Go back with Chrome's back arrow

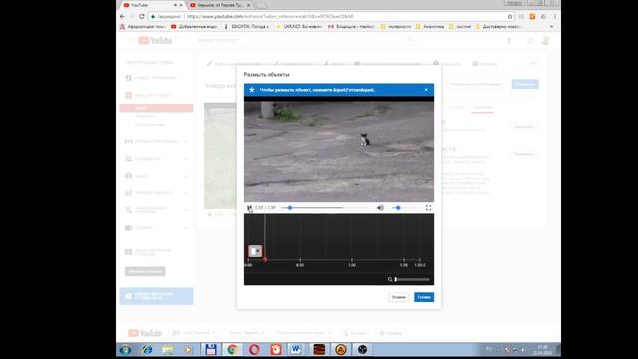click(x=123, y=16)
